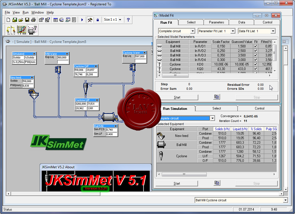Click Start button in Run Simulation
This screenshot has height=214, width=295.
click(x=177, y=184)
